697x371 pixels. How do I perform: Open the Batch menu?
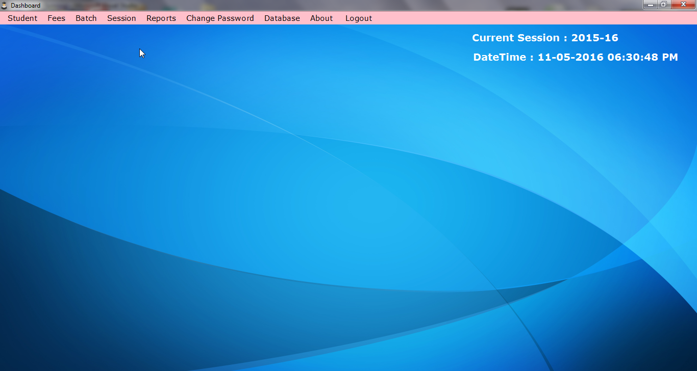pos(86,18)
